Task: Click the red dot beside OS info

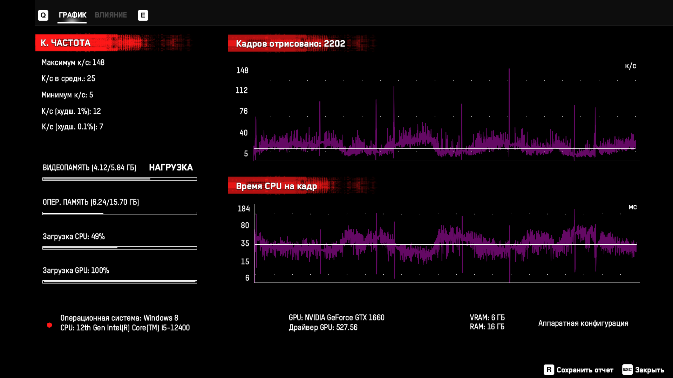Action: coord(49,325)
